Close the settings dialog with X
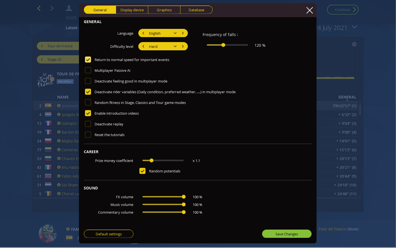The image size is (396, 248). tap(309, 10)
